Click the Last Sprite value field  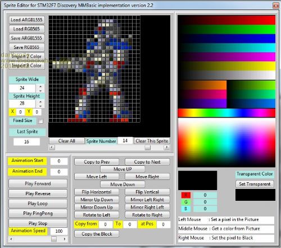[26, 142]
